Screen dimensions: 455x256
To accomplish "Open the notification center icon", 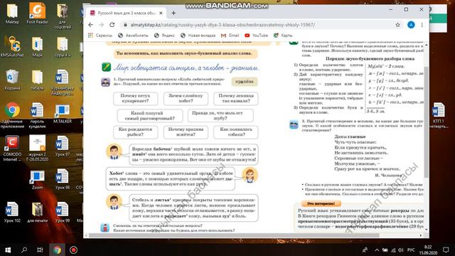I will [446, 250].
